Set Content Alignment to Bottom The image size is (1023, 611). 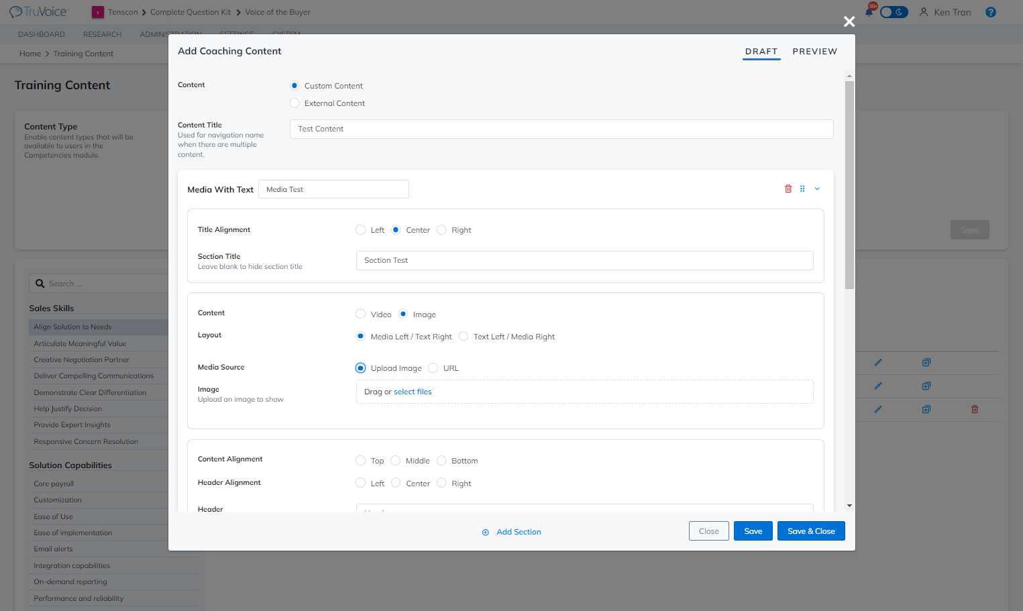(x=441, y=461)
